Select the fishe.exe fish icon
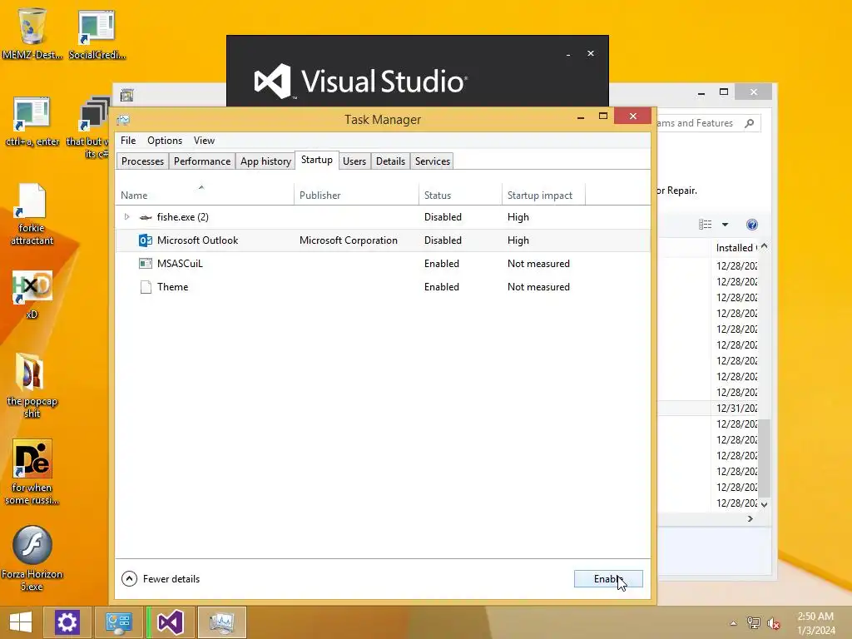This screenshot has height=639, width=852. (x=145, y=217)
